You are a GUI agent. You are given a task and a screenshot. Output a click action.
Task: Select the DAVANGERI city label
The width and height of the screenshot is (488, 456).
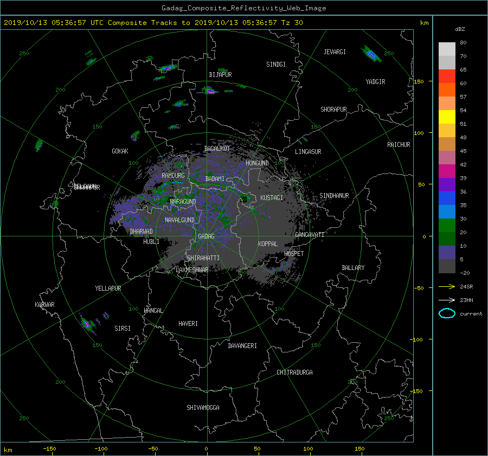tap(242, 346)
